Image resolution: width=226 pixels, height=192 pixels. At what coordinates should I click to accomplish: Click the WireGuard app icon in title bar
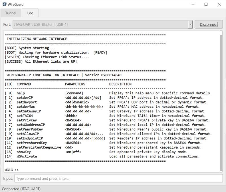point(5,4)
